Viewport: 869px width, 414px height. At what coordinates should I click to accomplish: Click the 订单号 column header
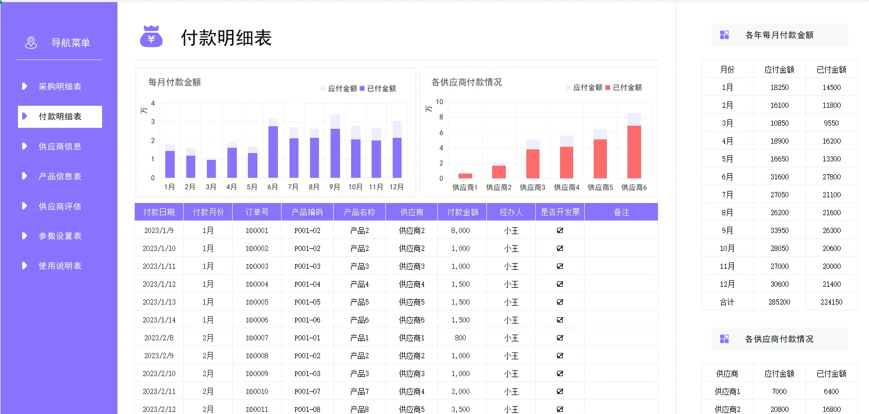257,212
